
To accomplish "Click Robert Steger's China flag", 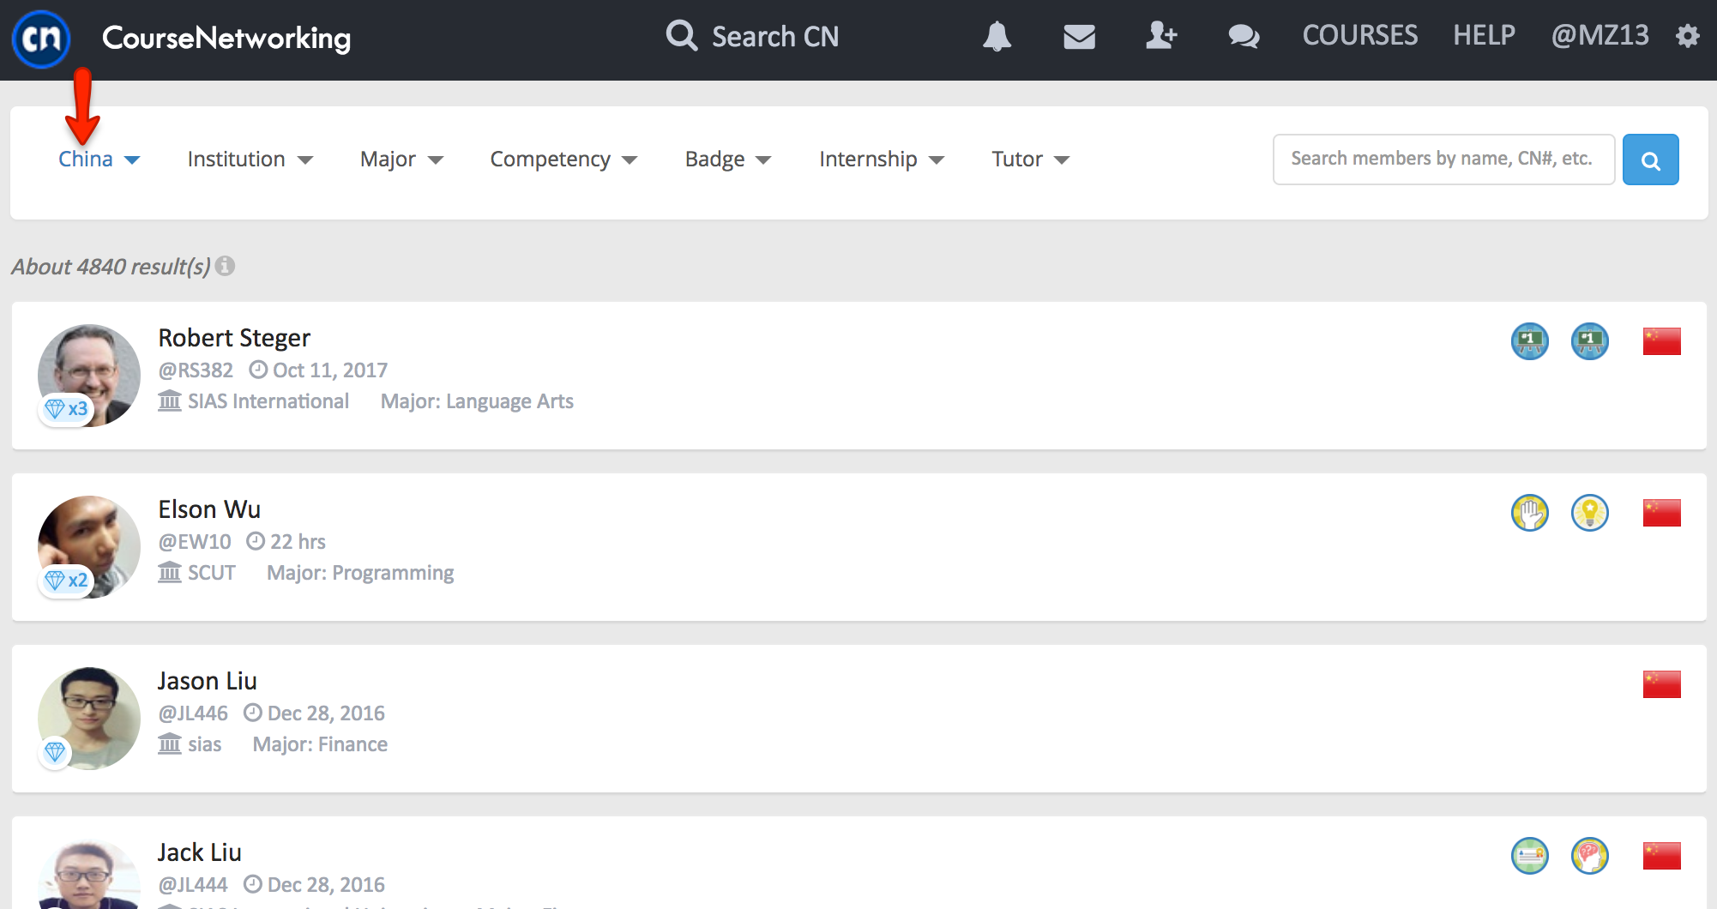I will click(1662, 341).
